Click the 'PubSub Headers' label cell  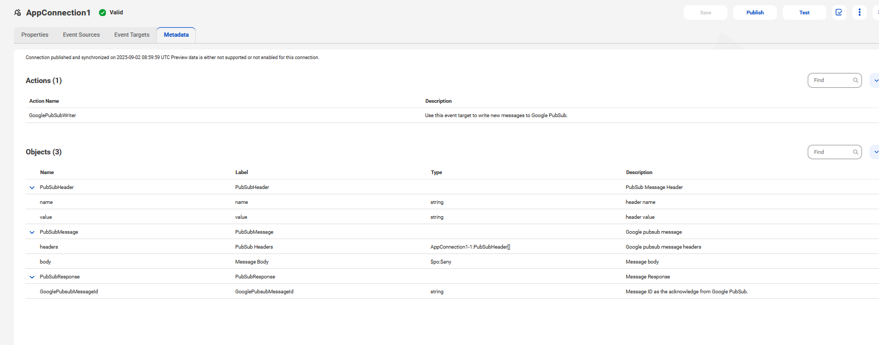254,247
